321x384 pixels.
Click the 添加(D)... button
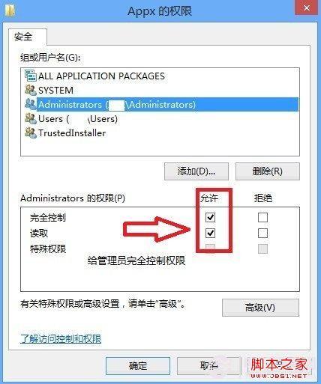pos(196,171)
